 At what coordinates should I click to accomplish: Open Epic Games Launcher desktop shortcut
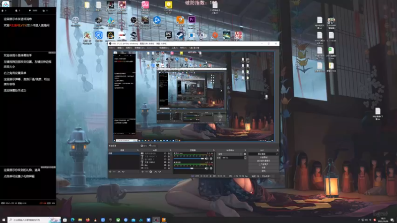coord(168,35)
